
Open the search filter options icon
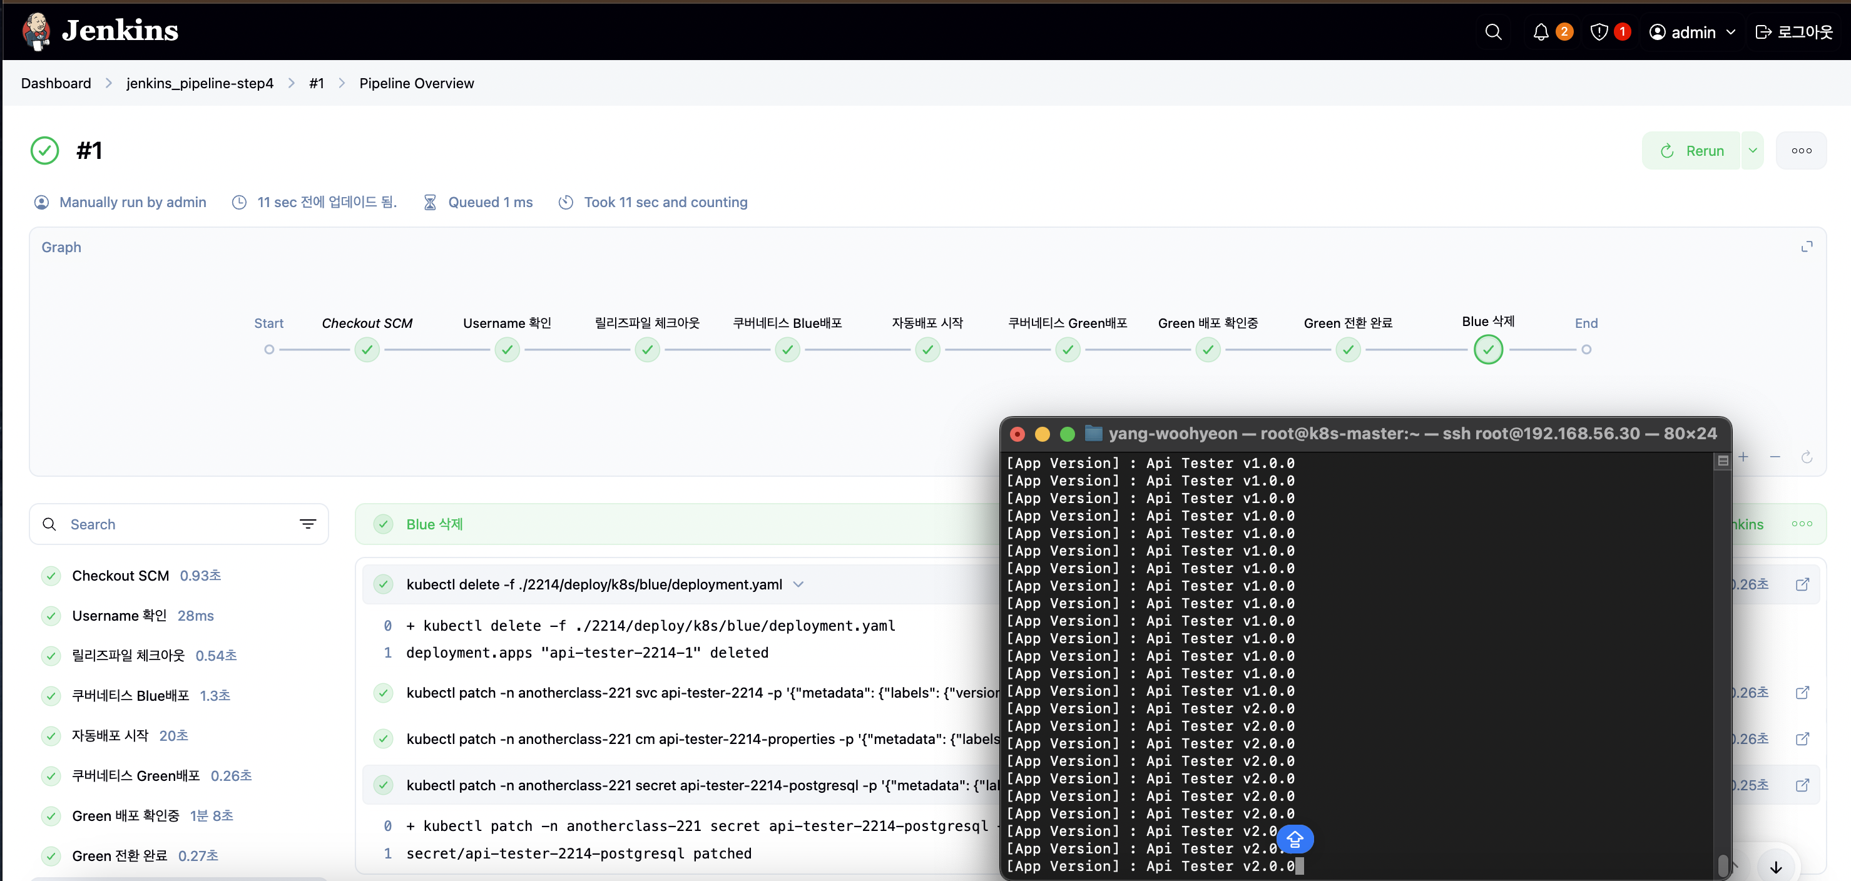(x=307, y=524)
